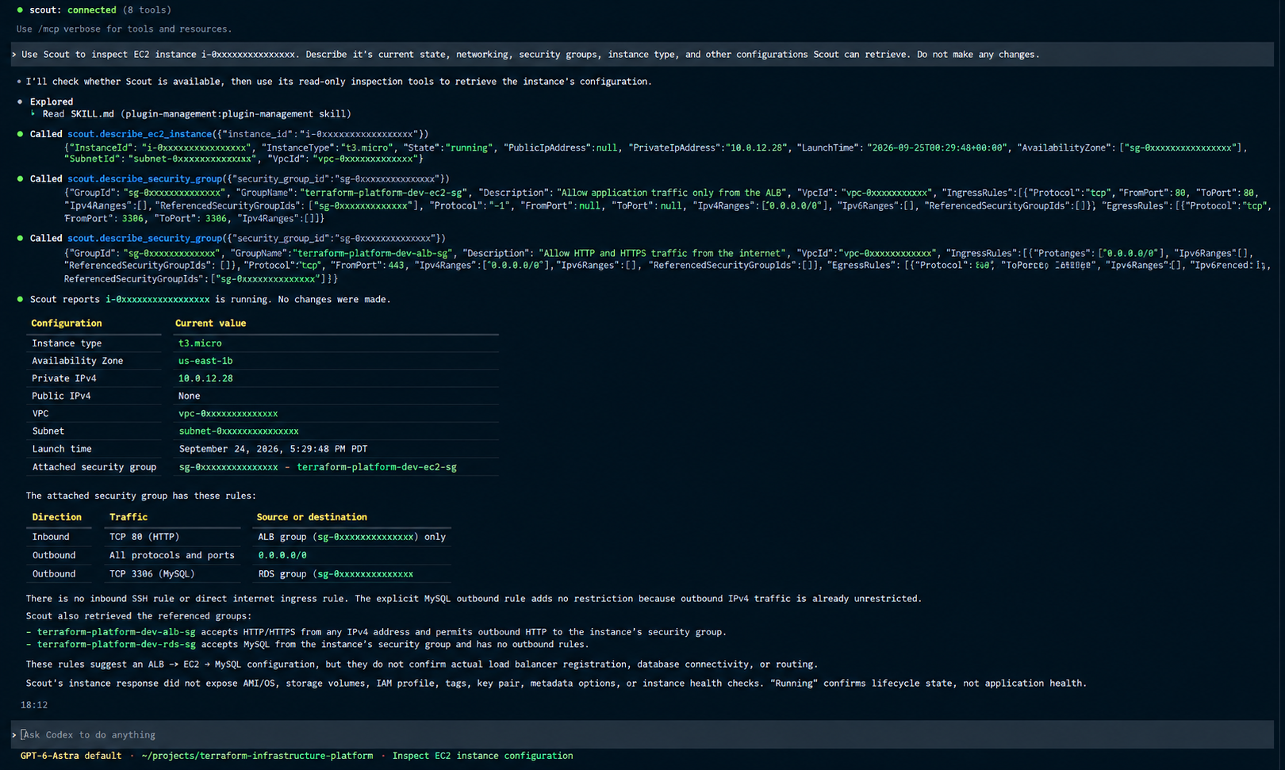1285x770 pixels.
Task: Click the '/mcp verbose' hint line
Action: tap(124, 29)
